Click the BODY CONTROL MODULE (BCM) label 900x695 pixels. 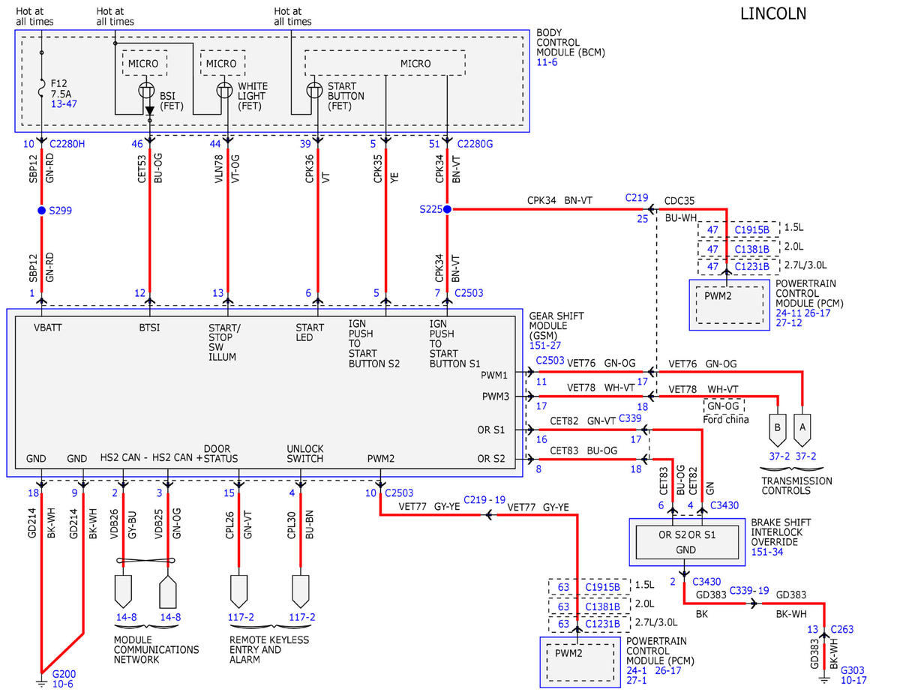(x=571, y=43)
